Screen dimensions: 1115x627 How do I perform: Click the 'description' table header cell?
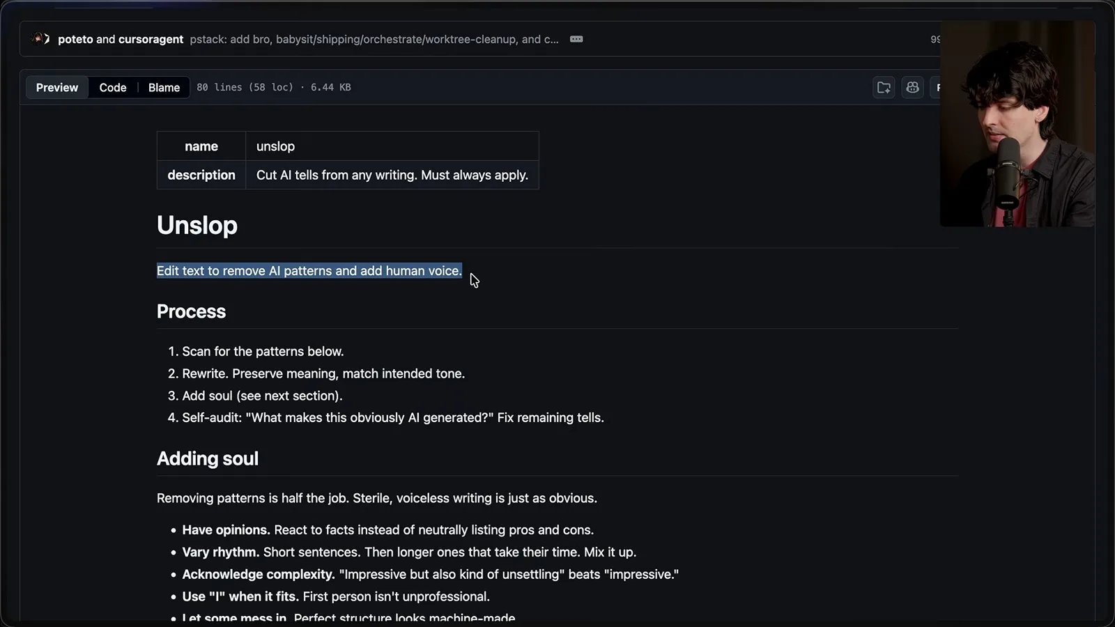point(201,175)
